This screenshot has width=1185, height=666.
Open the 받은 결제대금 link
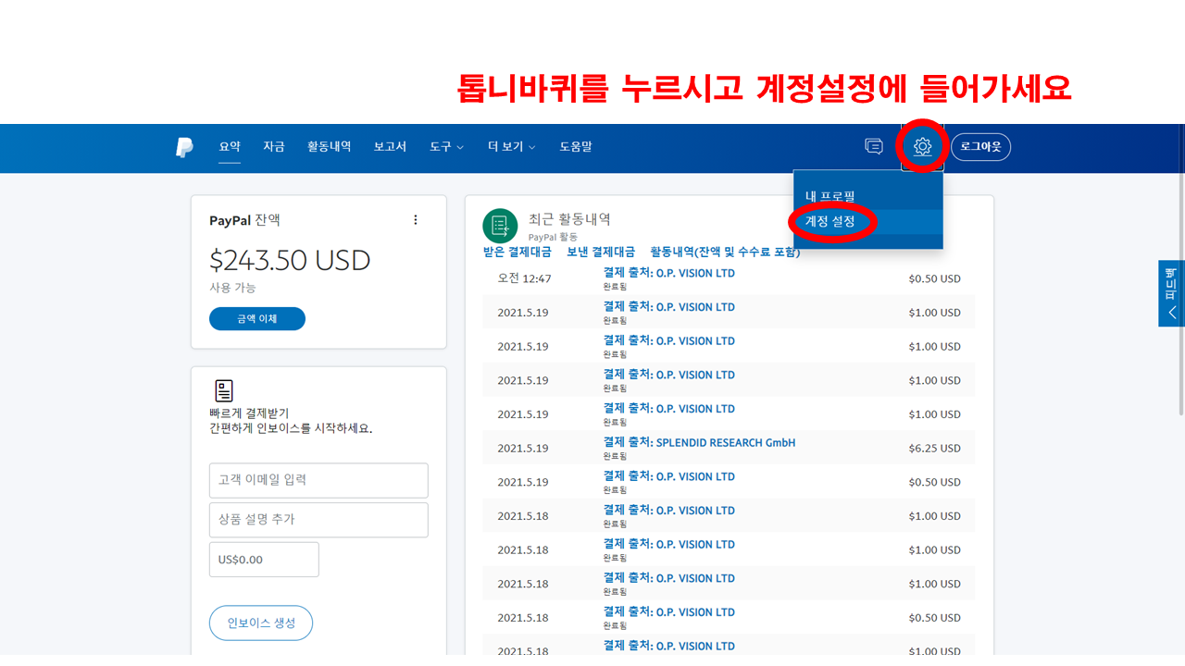coord(518,252)
